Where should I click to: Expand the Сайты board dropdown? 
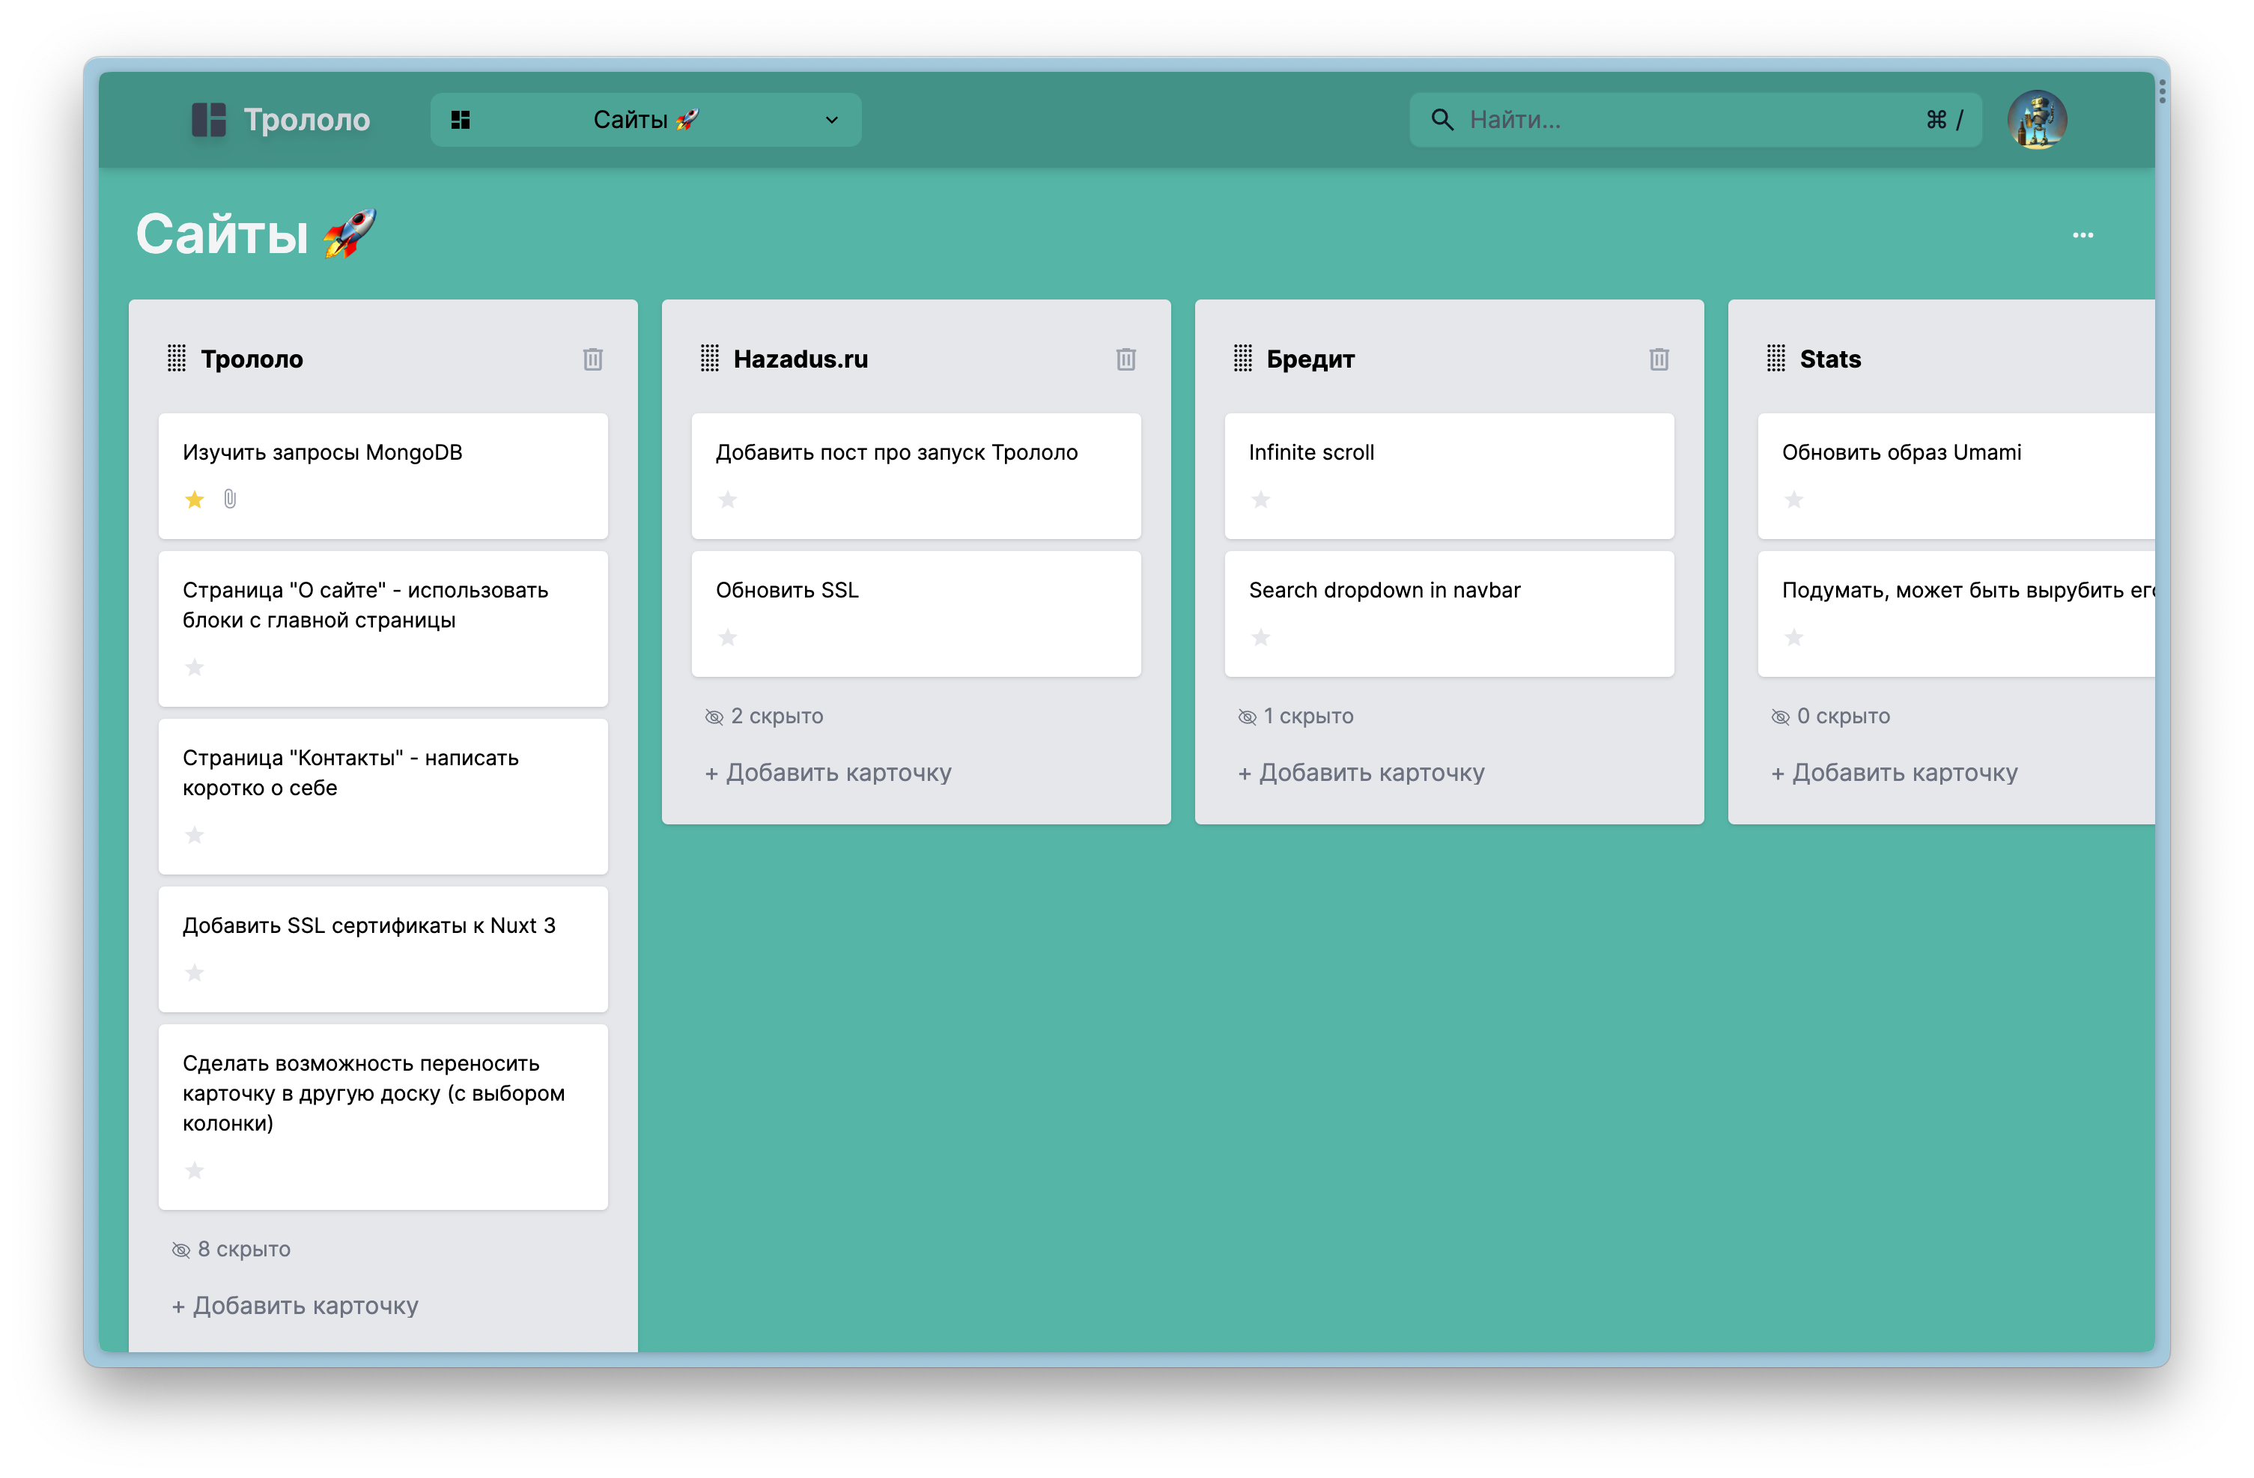coord(834,119)
